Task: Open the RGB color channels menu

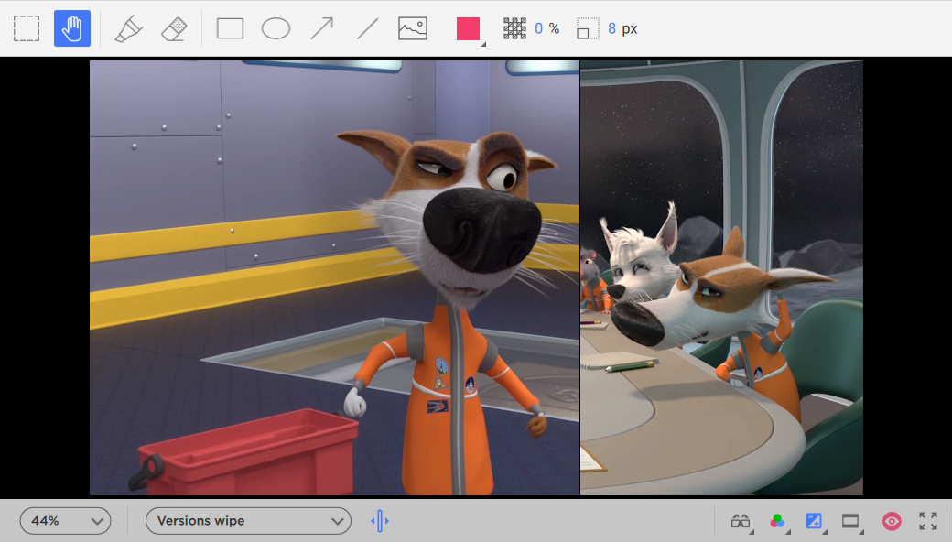Action: (778, 521)
